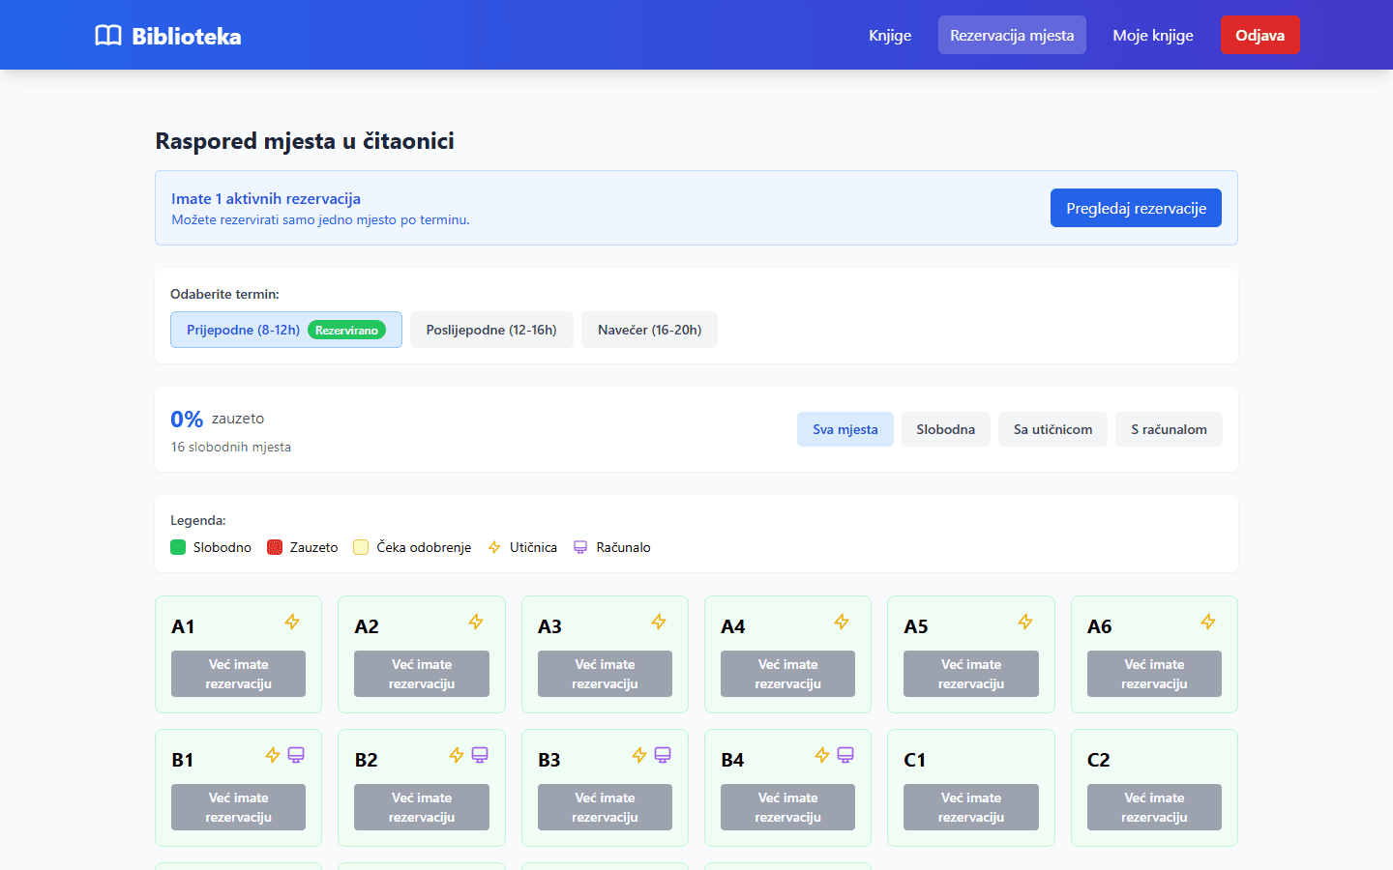1393x870 pixels.
Task: Go to Moje knjige page
Action: [1153, 35]
